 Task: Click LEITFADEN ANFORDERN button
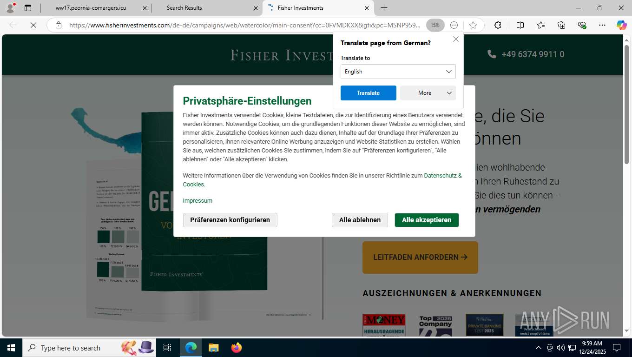[x=420, y=257]
